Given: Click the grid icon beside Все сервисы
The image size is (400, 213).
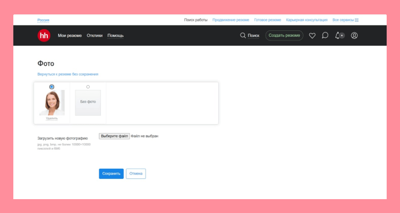Looking at the screenshot, I should point(357,20).
